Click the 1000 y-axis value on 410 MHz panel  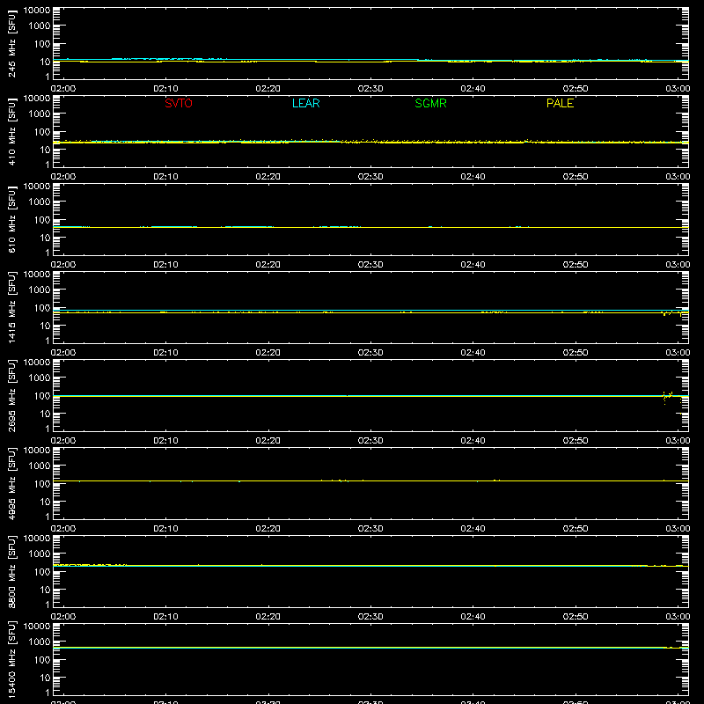click(40, 114)
